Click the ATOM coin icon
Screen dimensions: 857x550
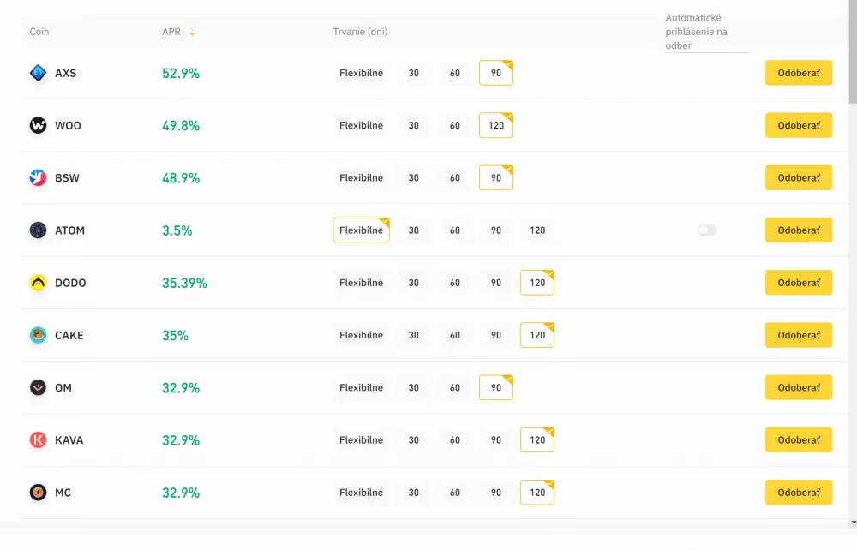(38, 230)
